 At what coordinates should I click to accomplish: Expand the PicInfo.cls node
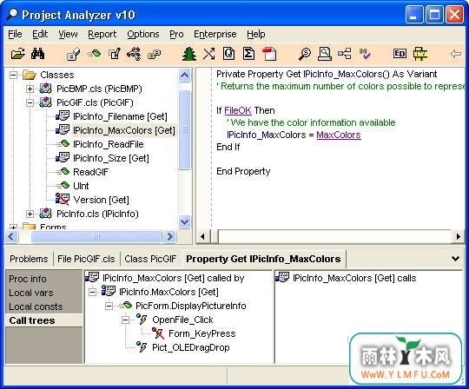(30, 214)
